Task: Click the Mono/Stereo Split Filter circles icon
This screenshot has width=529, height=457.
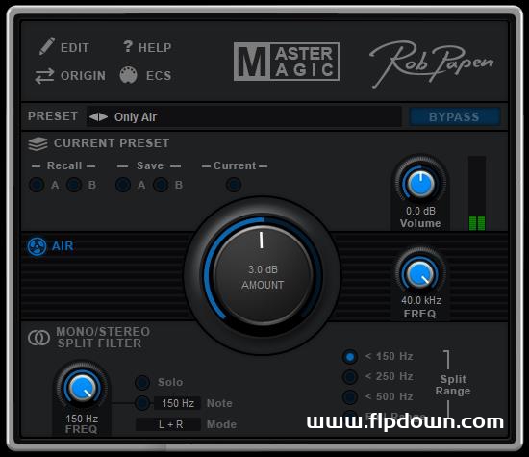Action: 38,338
